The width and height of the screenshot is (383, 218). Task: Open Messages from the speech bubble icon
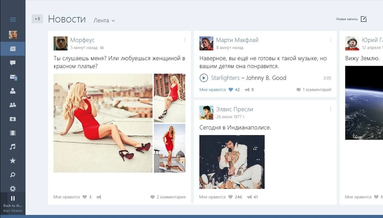pos(13,63)
